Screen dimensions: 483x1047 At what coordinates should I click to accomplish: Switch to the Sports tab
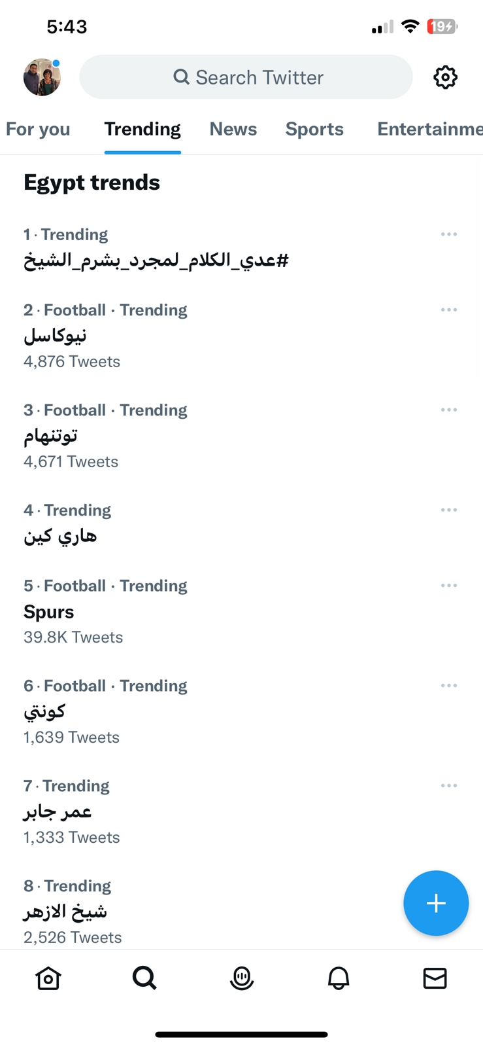(x=314, y=129)
